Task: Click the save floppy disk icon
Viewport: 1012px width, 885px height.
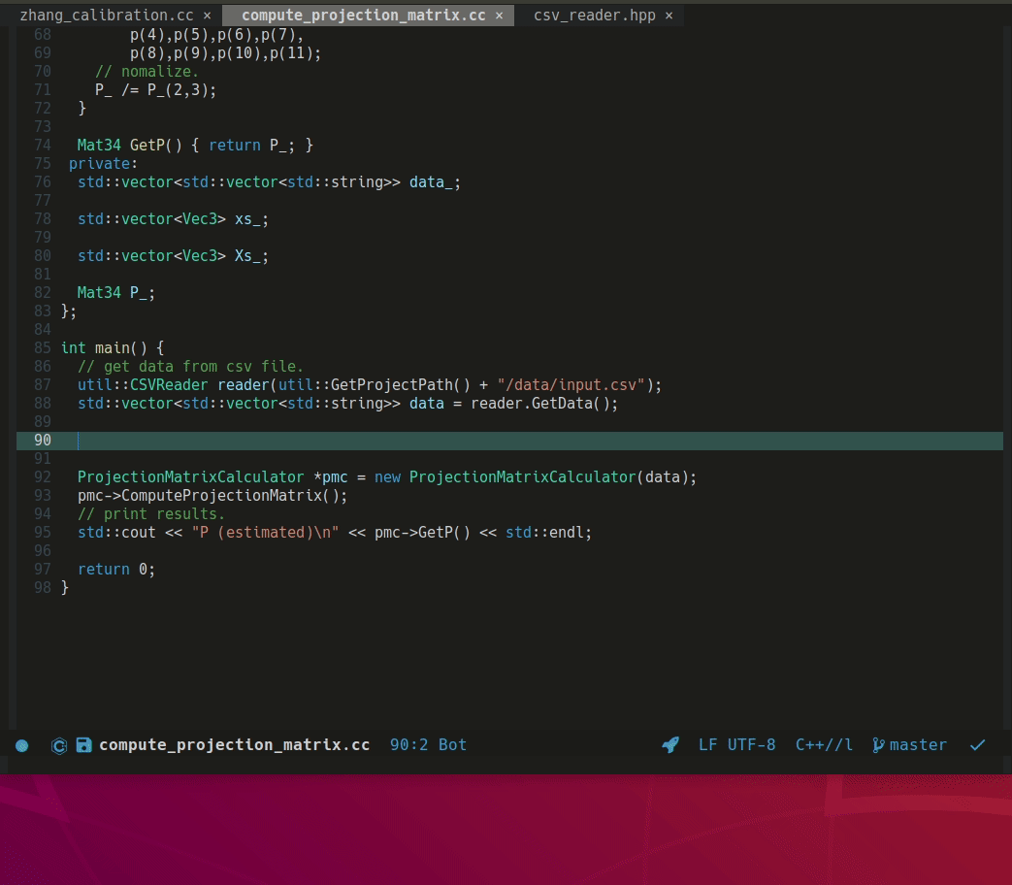Action: point(83,745)
